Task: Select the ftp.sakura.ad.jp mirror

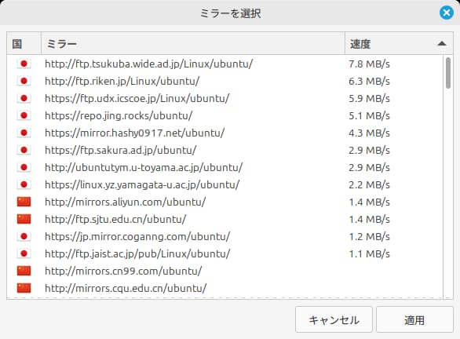Action: (x=225, y=150)
